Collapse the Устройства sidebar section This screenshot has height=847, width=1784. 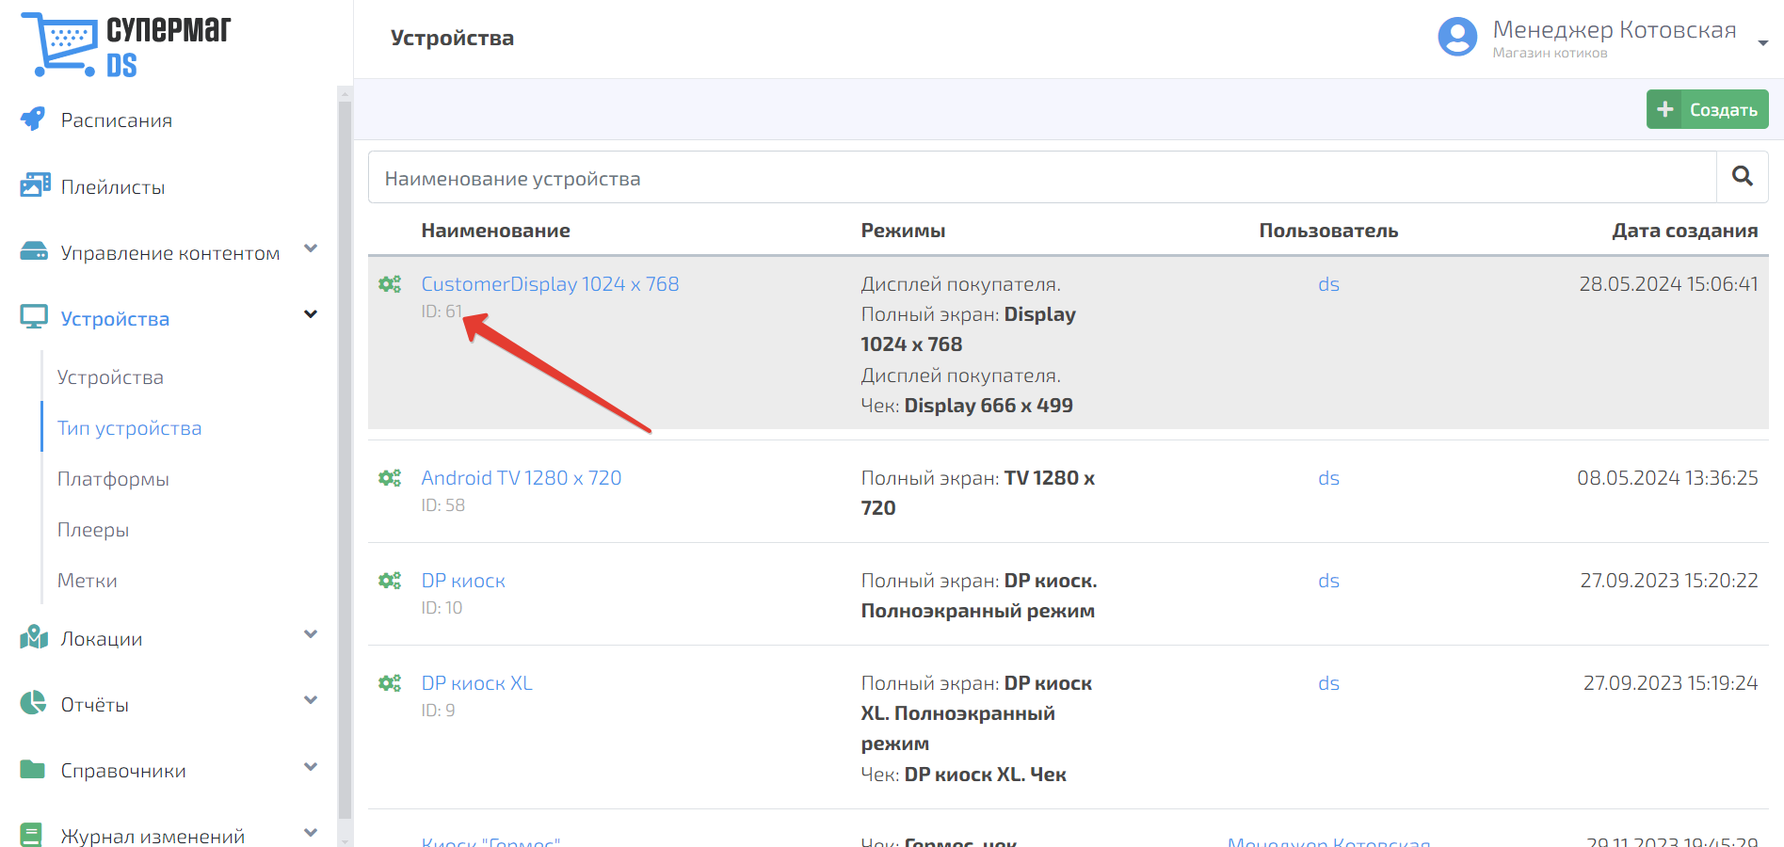311,314
